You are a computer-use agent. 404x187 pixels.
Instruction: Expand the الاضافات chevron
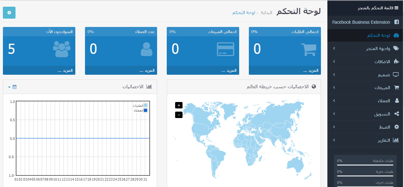point(334,62)
